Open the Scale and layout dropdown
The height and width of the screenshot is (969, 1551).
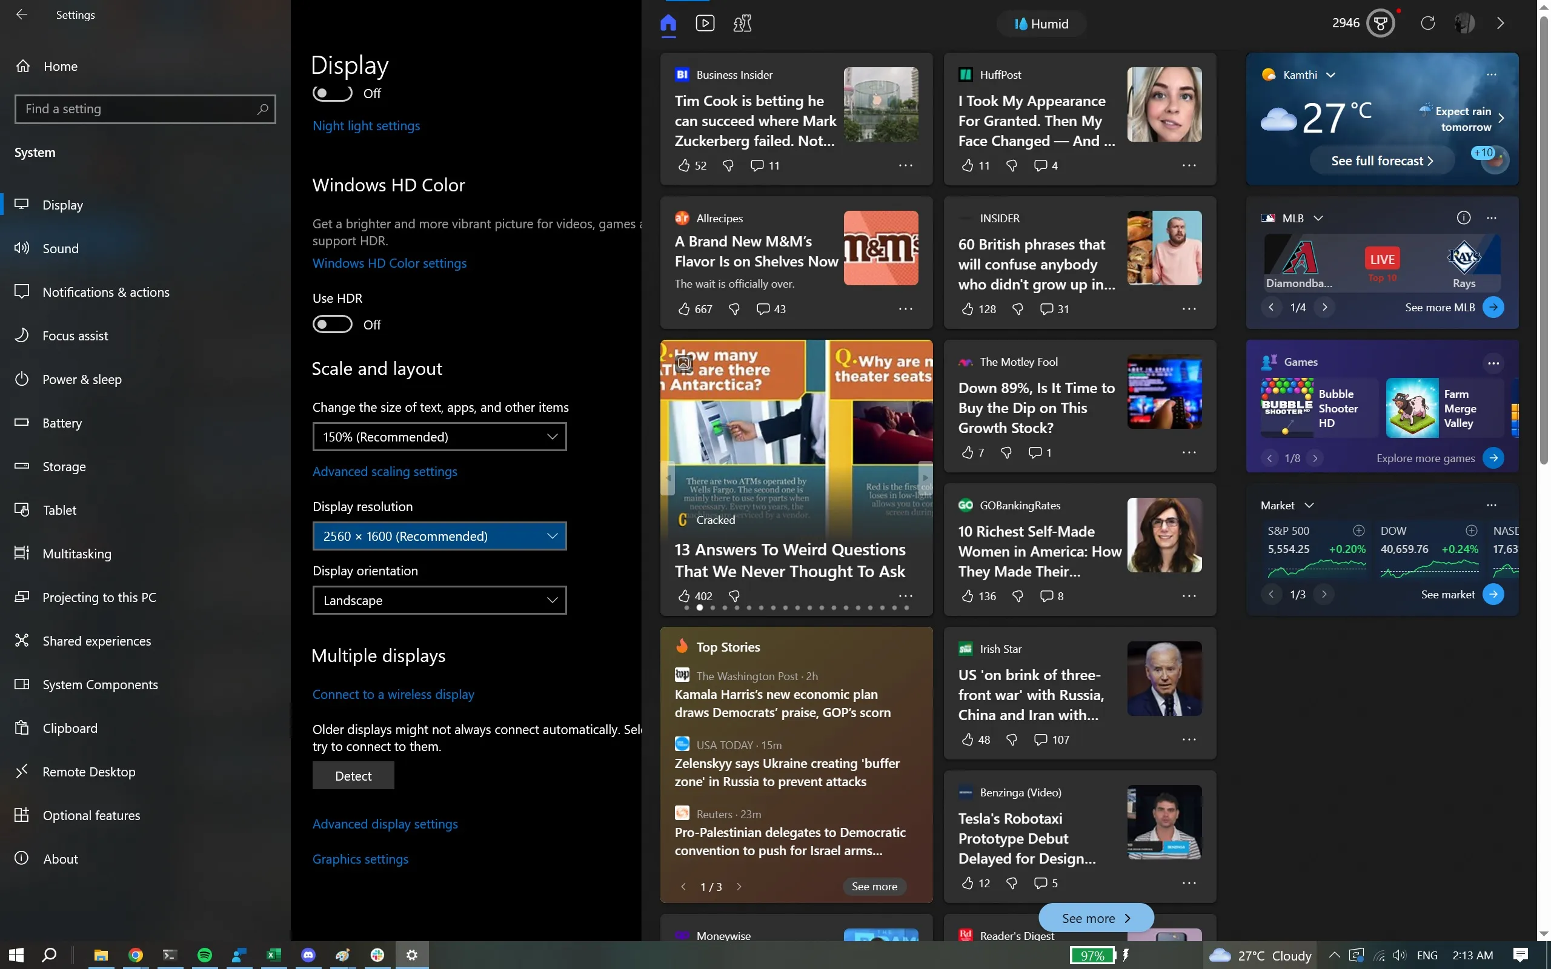[x=439, y=437]
